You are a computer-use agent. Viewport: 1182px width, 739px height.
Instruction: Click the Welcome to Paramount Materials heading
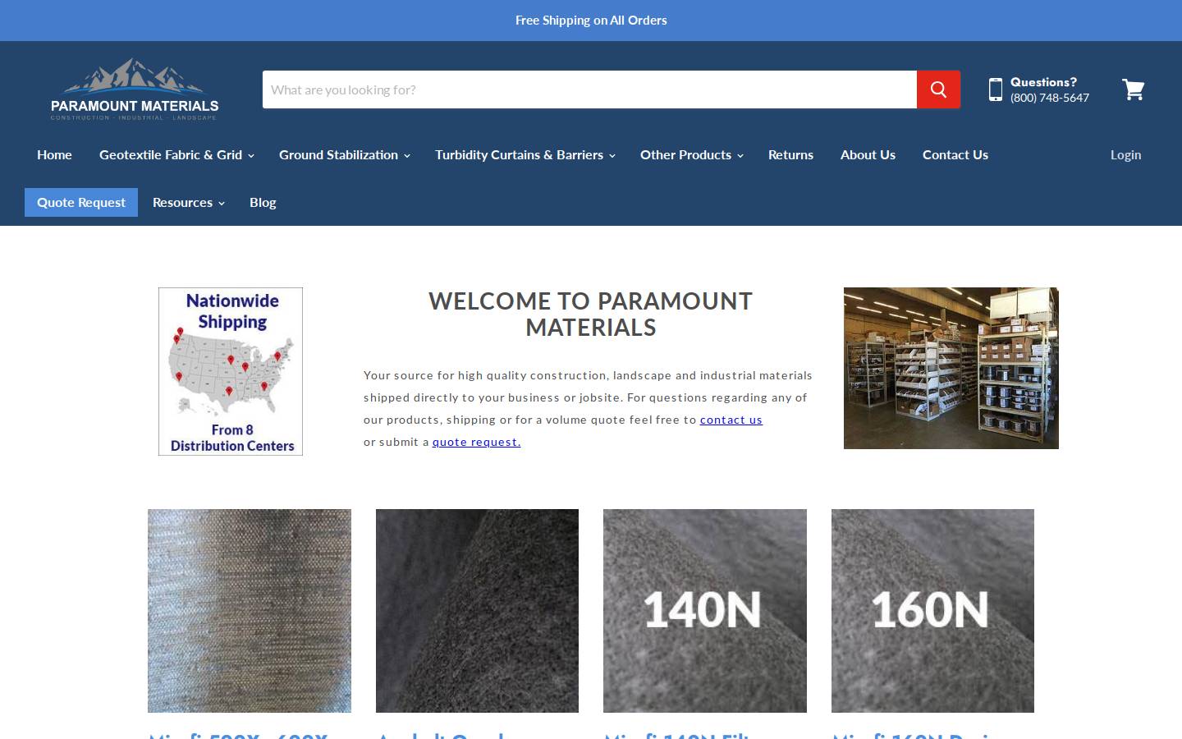pos(591,314)
